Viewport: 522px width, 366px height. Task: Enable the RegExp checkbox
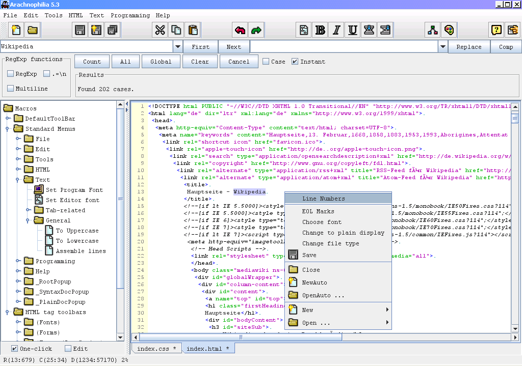point(10,74)
